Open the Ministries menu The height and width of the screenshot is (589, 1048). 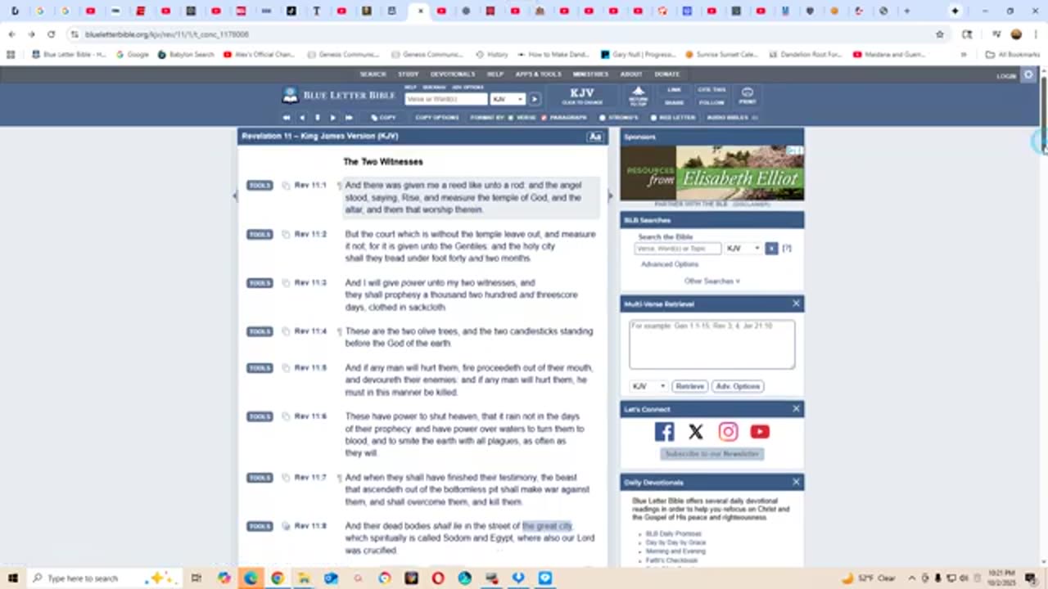590,74
